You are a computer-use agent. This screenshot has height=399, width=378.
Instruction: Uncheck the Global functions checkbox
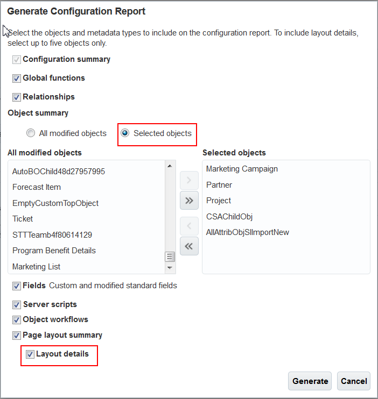click(17, 79)
